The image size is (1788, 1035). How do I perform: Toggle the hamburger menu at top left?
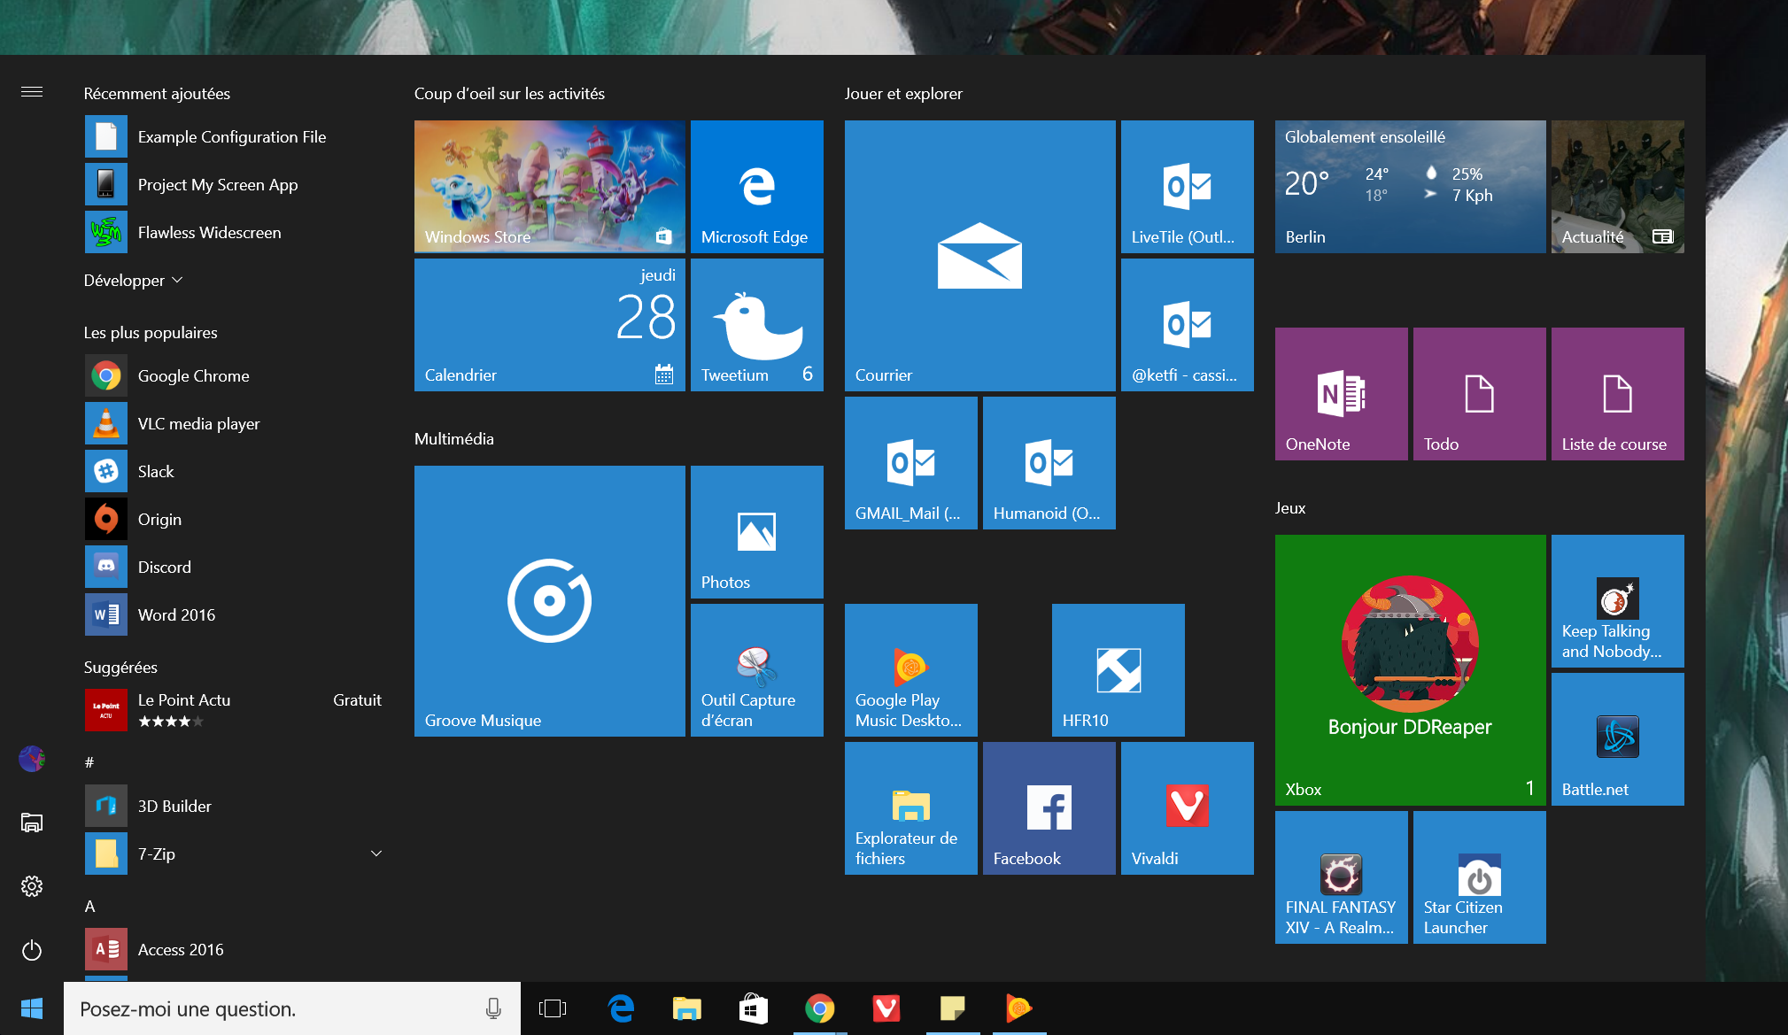click(32, 92)
